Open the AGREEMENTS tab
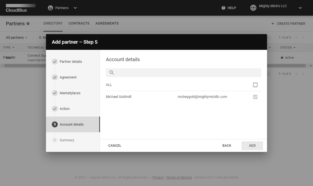The image size is (313, 186). click(x=106, y=23)
